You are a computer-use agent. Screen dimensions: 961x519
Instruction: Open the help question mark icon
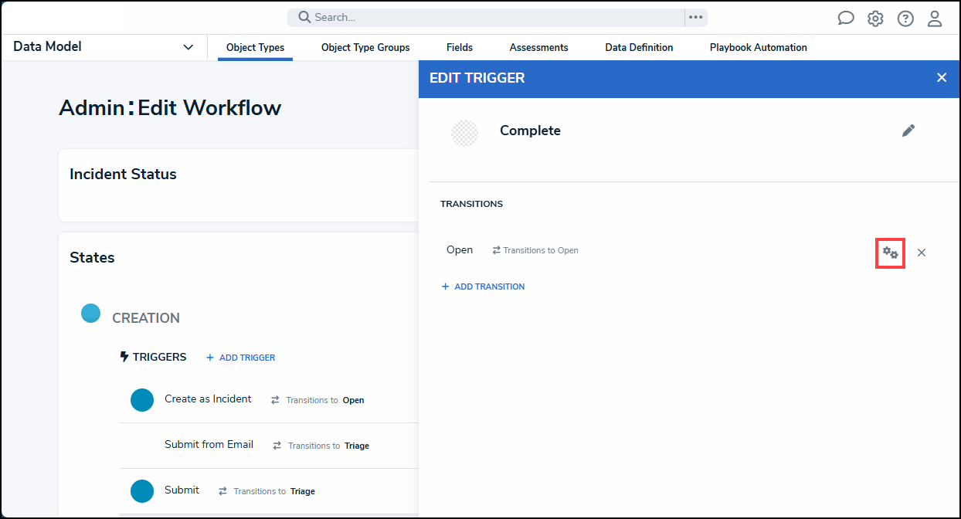click(x=905, y=19)
